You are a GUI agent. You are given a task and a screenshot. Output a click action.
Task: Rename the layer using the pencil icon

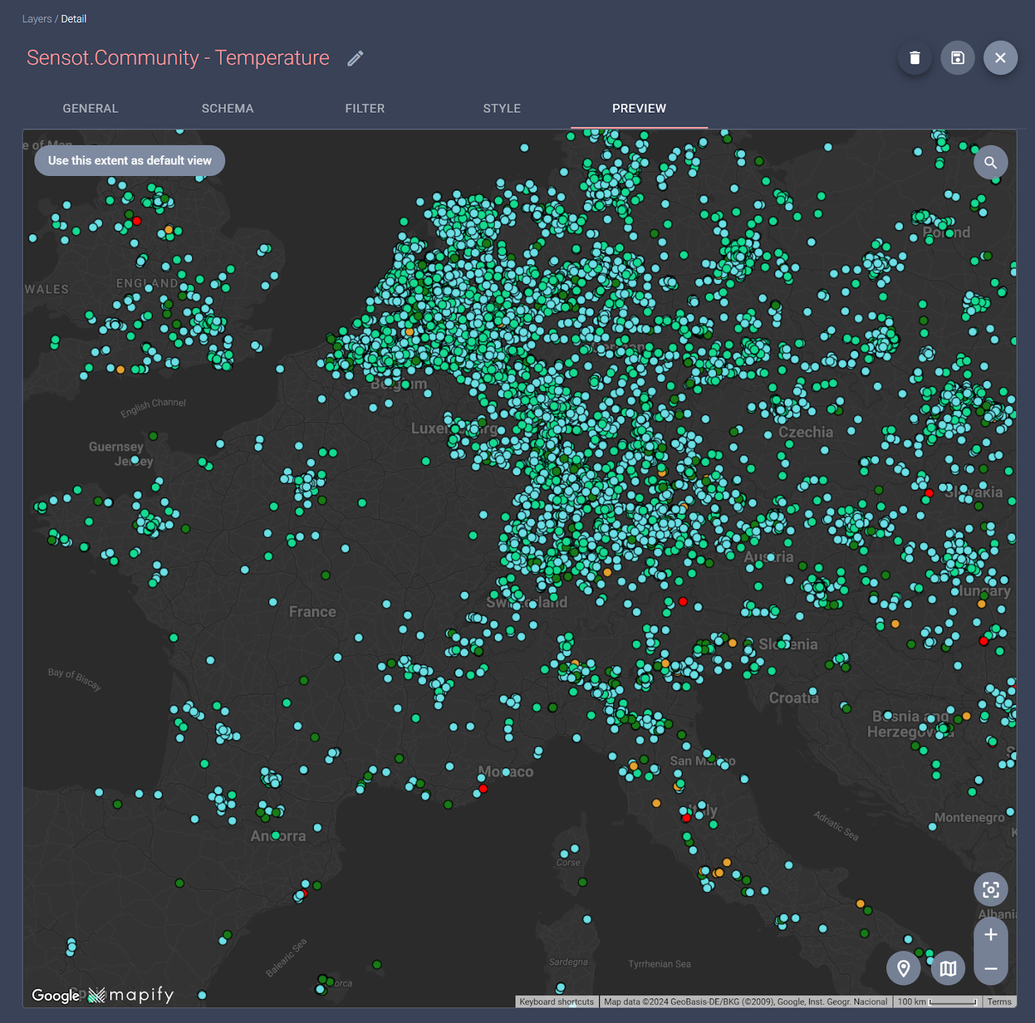pyautogui.click(x=354, y=58)
